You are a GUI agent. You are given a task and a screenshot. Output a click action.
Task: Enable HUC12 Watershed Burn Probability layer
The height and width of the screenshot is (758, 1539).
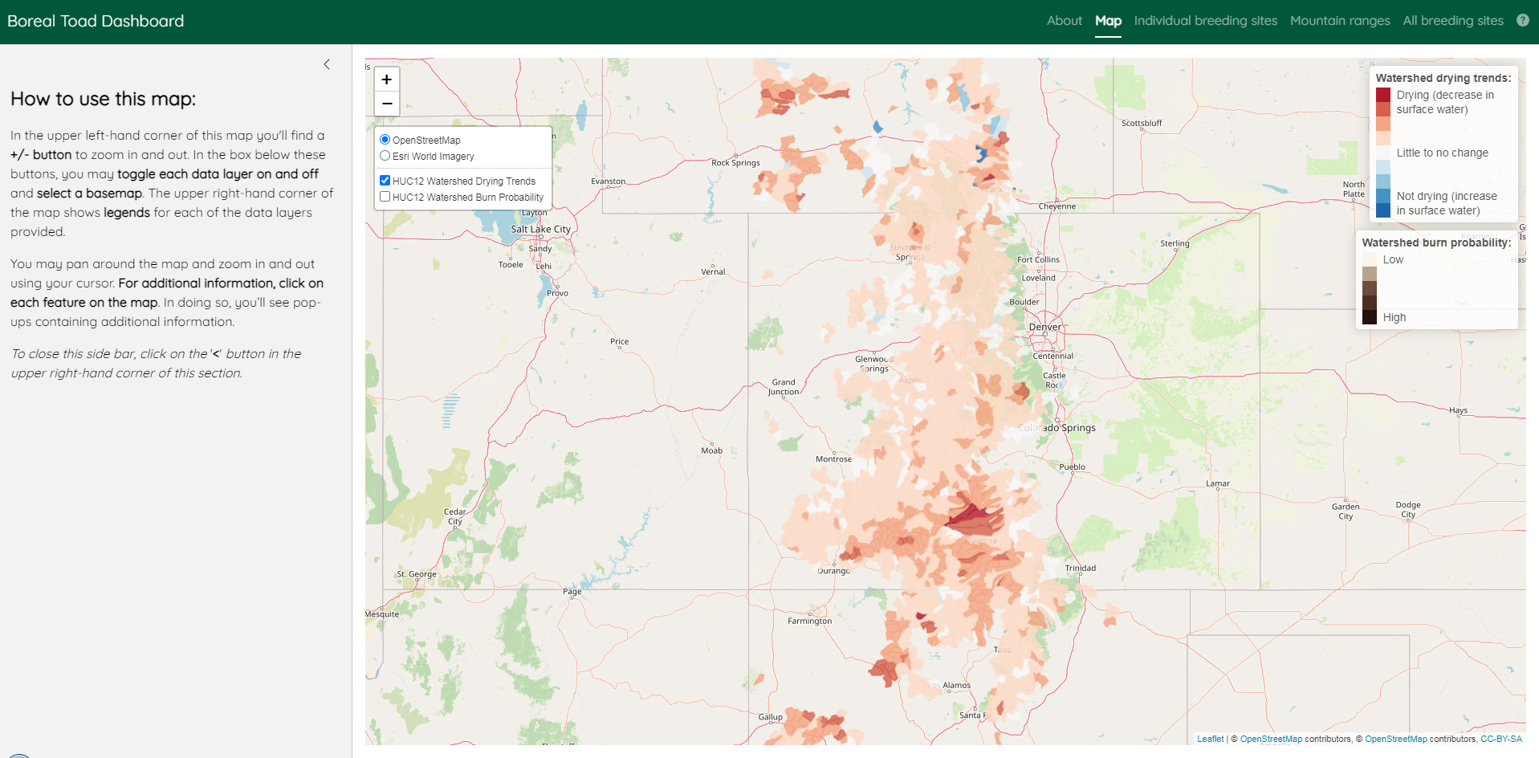(x=385, y=197)
